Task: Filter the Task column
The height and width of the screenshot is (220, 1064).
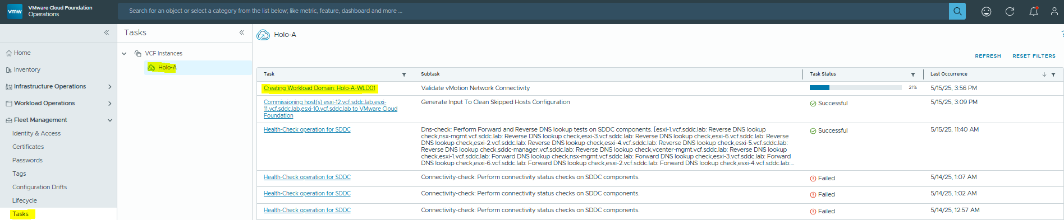Action: coord(404,74)
